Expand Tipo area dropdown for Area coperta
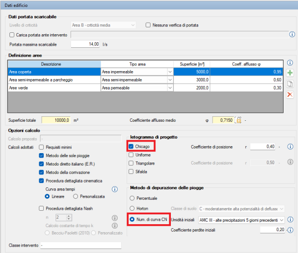 click(x=170, y=72)
